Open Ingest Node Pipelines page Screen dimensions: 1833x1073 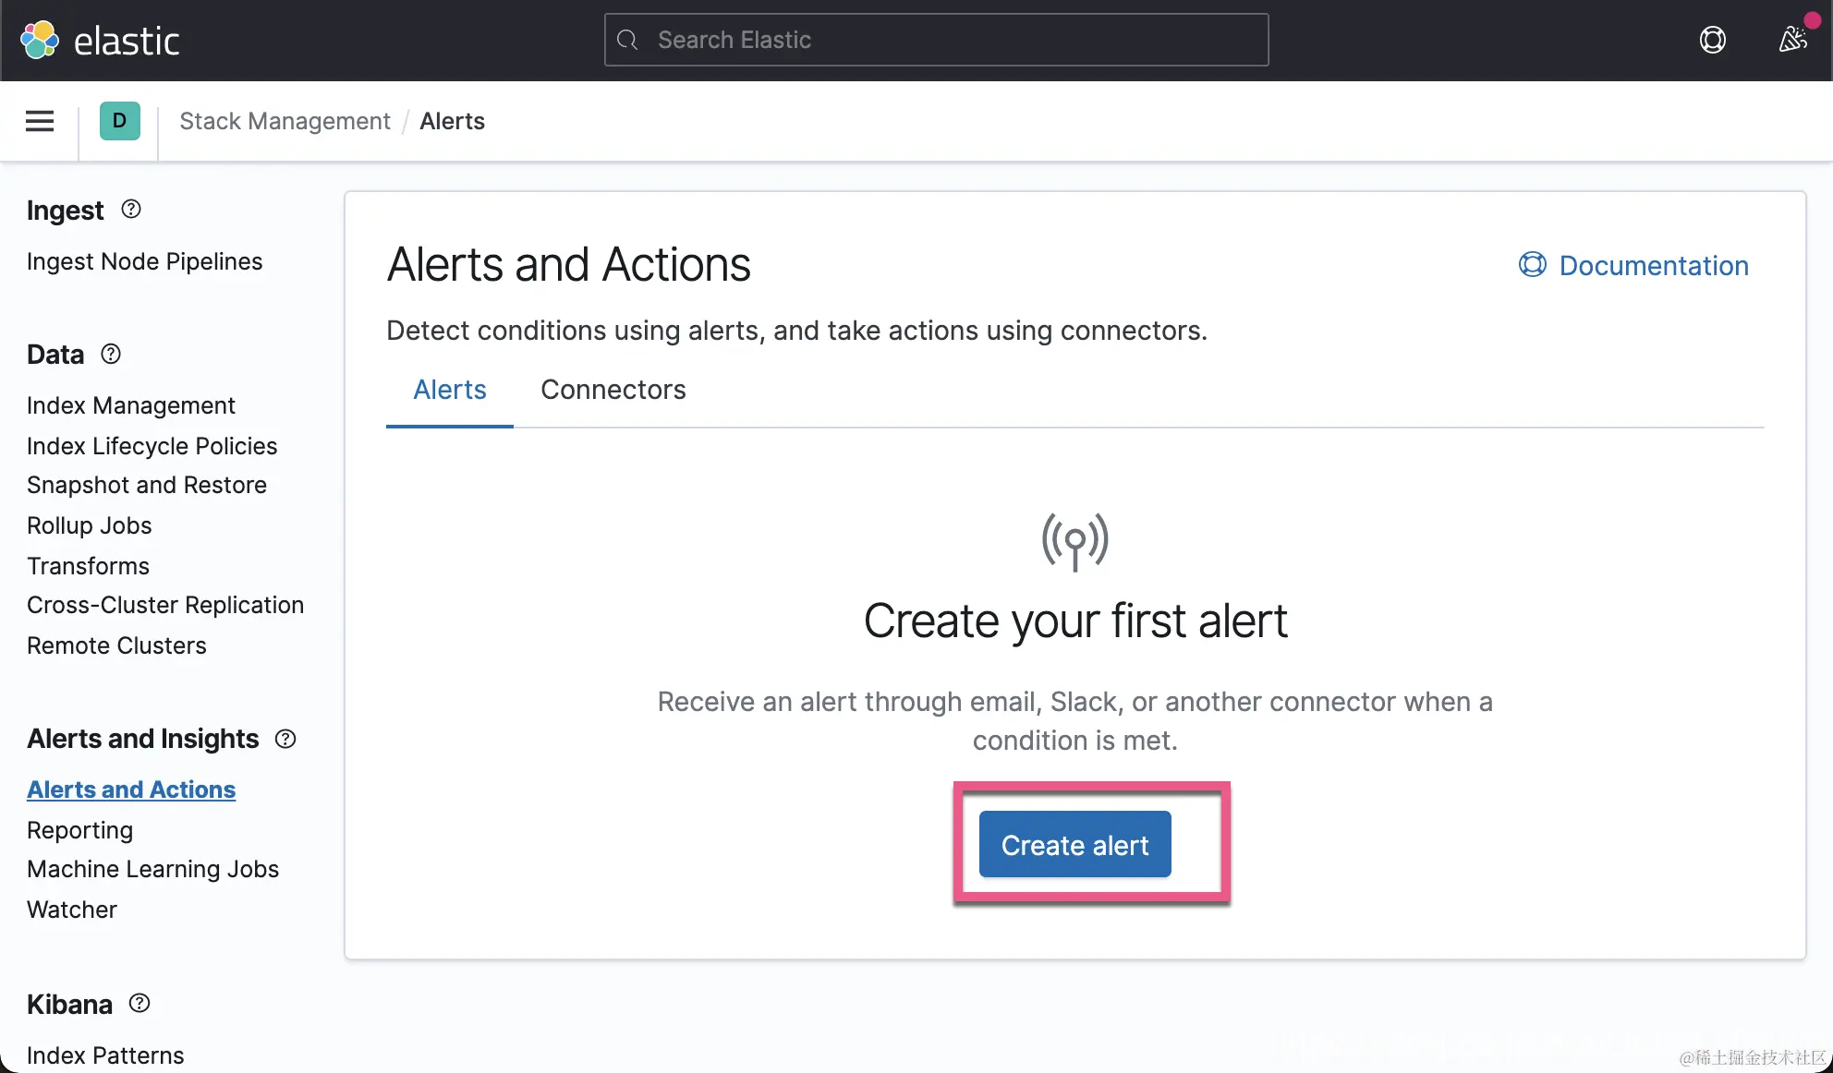144,261
